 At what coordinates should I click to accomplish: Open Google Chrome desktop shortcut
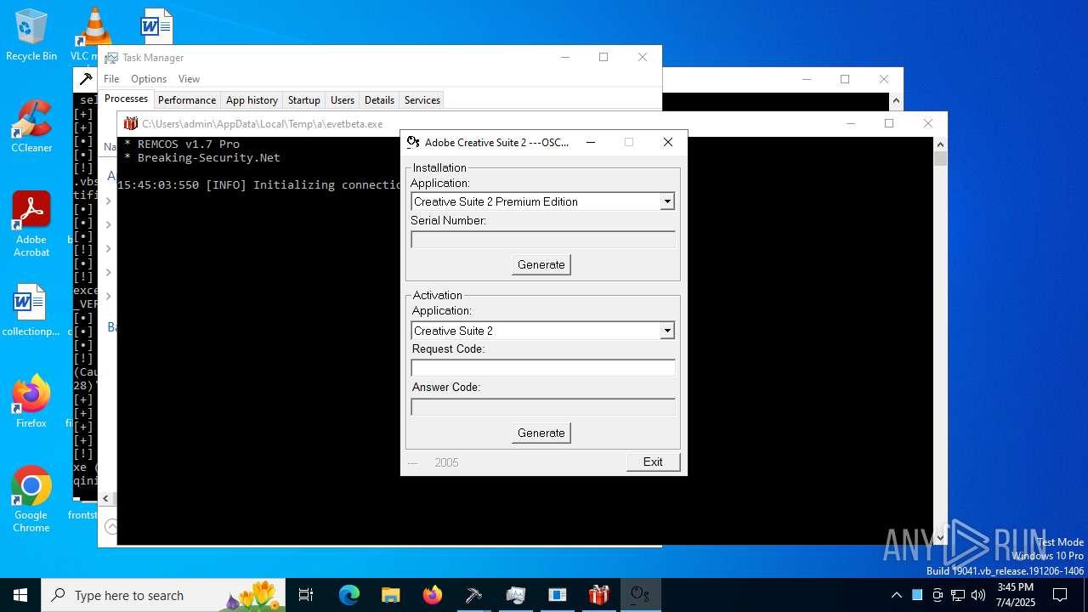[31, 500]
